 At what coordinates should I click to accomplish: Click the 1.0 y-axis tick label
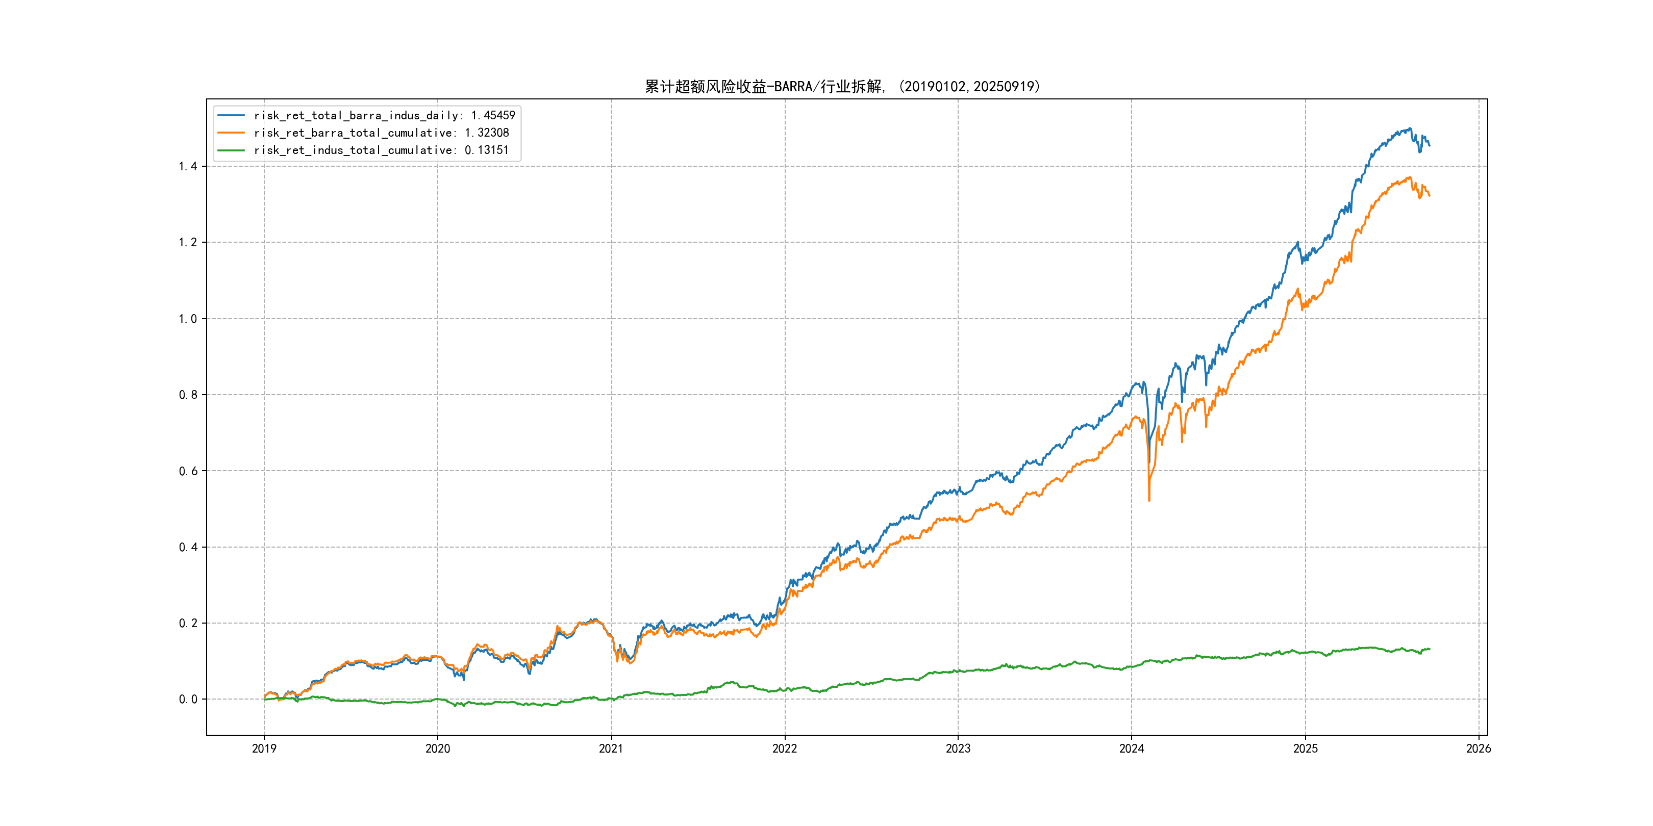188,319
